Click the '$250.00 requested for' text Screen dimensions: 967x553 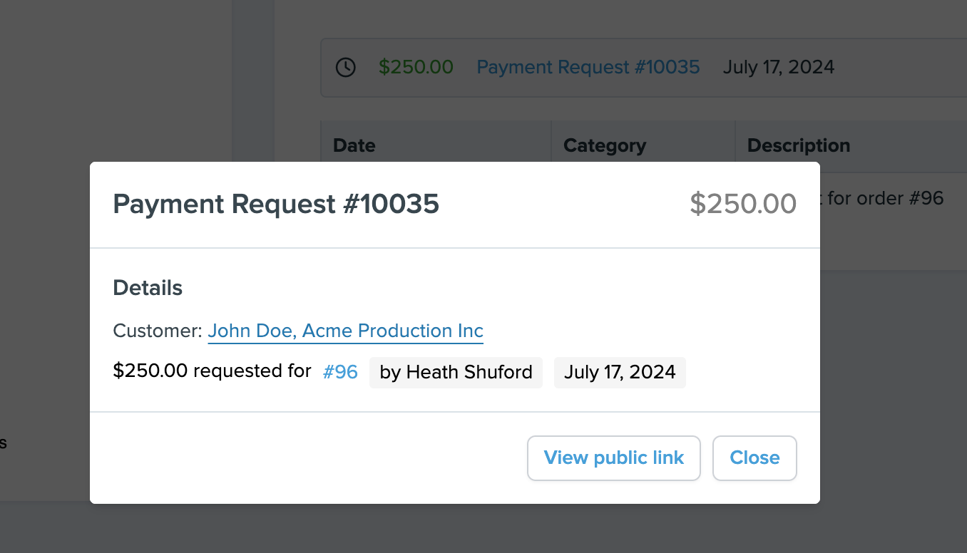click(212, 371)
